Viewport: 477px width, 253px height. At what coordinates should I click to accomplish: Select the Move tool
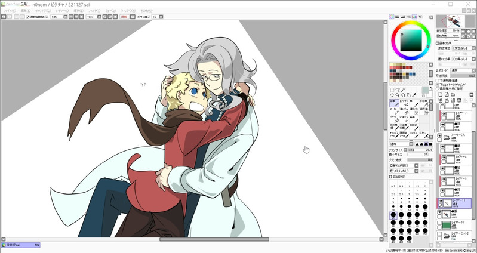point(392,95)
